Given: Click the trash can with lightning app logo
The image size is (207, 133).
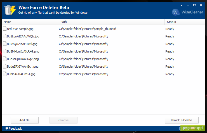Looking at the screenshot, I should coord(10,10).
